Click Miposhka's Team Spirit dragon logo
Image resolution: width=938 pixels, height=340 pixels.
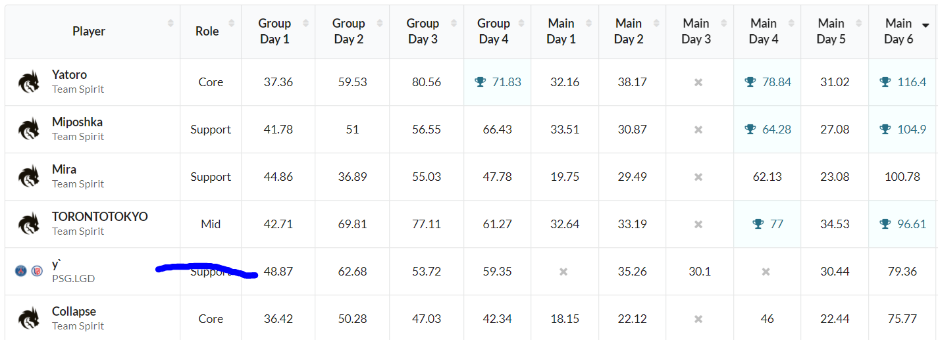click(29, 130)
